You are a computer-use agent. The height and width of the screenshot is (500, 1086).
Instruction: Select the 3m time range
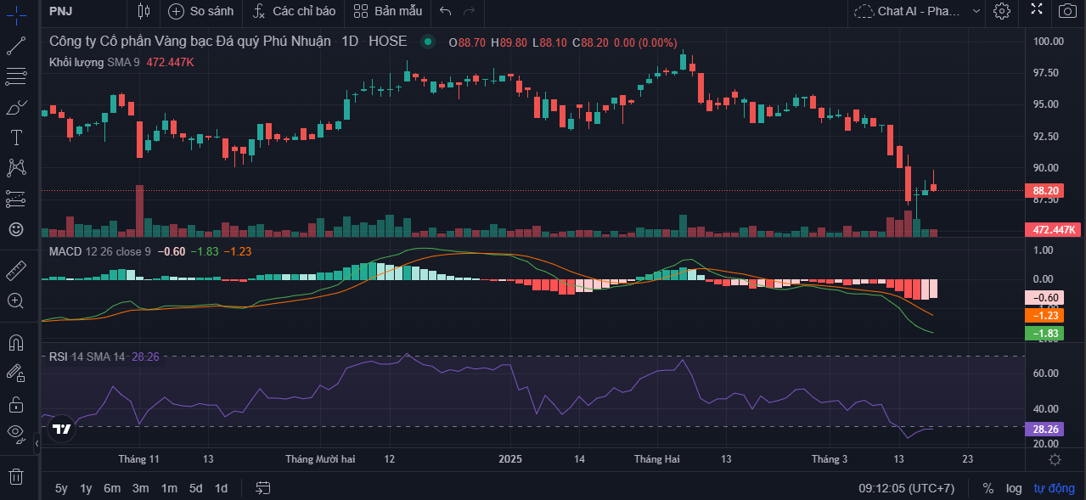tap(141, 488)
